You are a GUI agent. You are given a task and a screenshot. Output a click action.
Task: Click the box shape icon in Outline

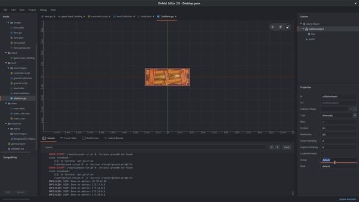[x=309, y=34]
